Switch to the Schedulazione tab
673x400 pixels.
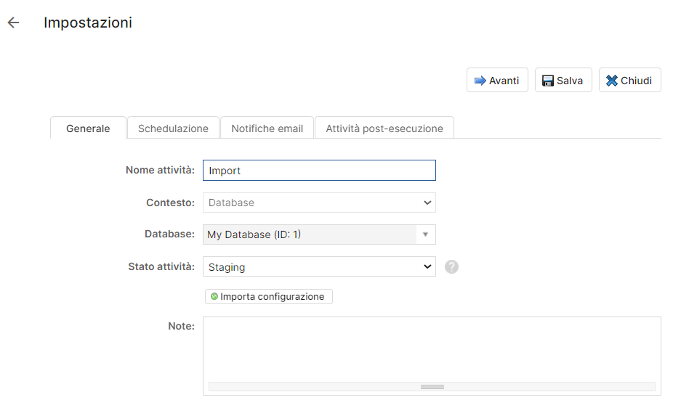click(x=173, y=128)
